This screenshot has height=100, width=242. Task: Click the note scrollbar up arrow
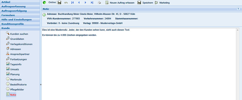(238, 30)
